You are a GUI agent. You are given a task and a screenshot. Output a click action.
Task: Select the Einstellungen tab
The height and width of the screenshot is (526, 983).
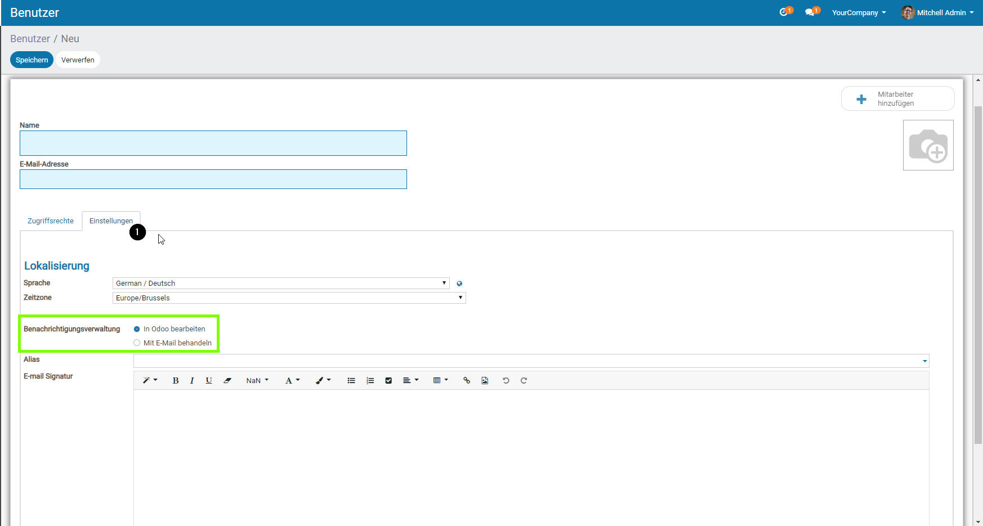pos(111,221)
